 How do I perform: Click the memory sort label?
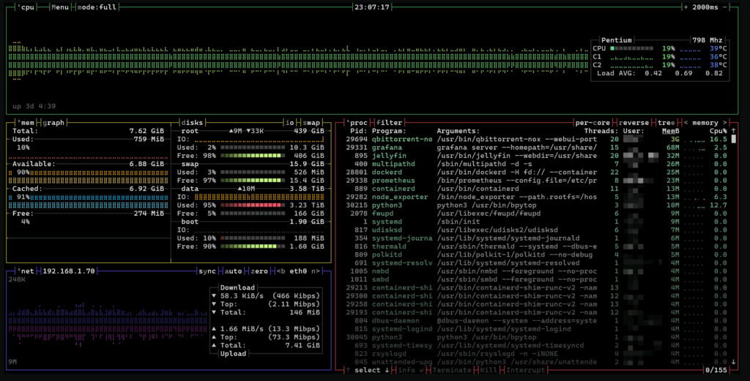[x=705, y=123]
